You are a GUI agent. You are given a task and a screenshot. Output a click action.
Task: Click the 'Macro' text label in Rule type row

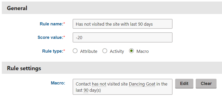(143, 51)
